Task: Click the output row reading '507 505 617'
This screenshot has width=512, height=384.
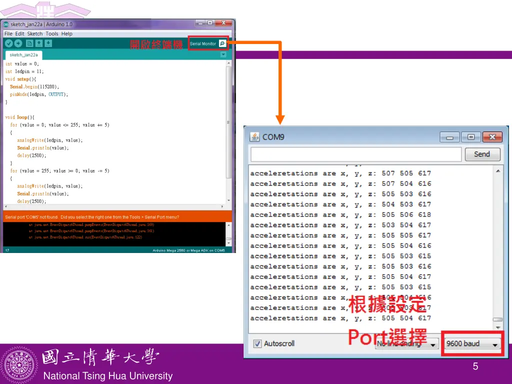Action: [x=340, y=173]
